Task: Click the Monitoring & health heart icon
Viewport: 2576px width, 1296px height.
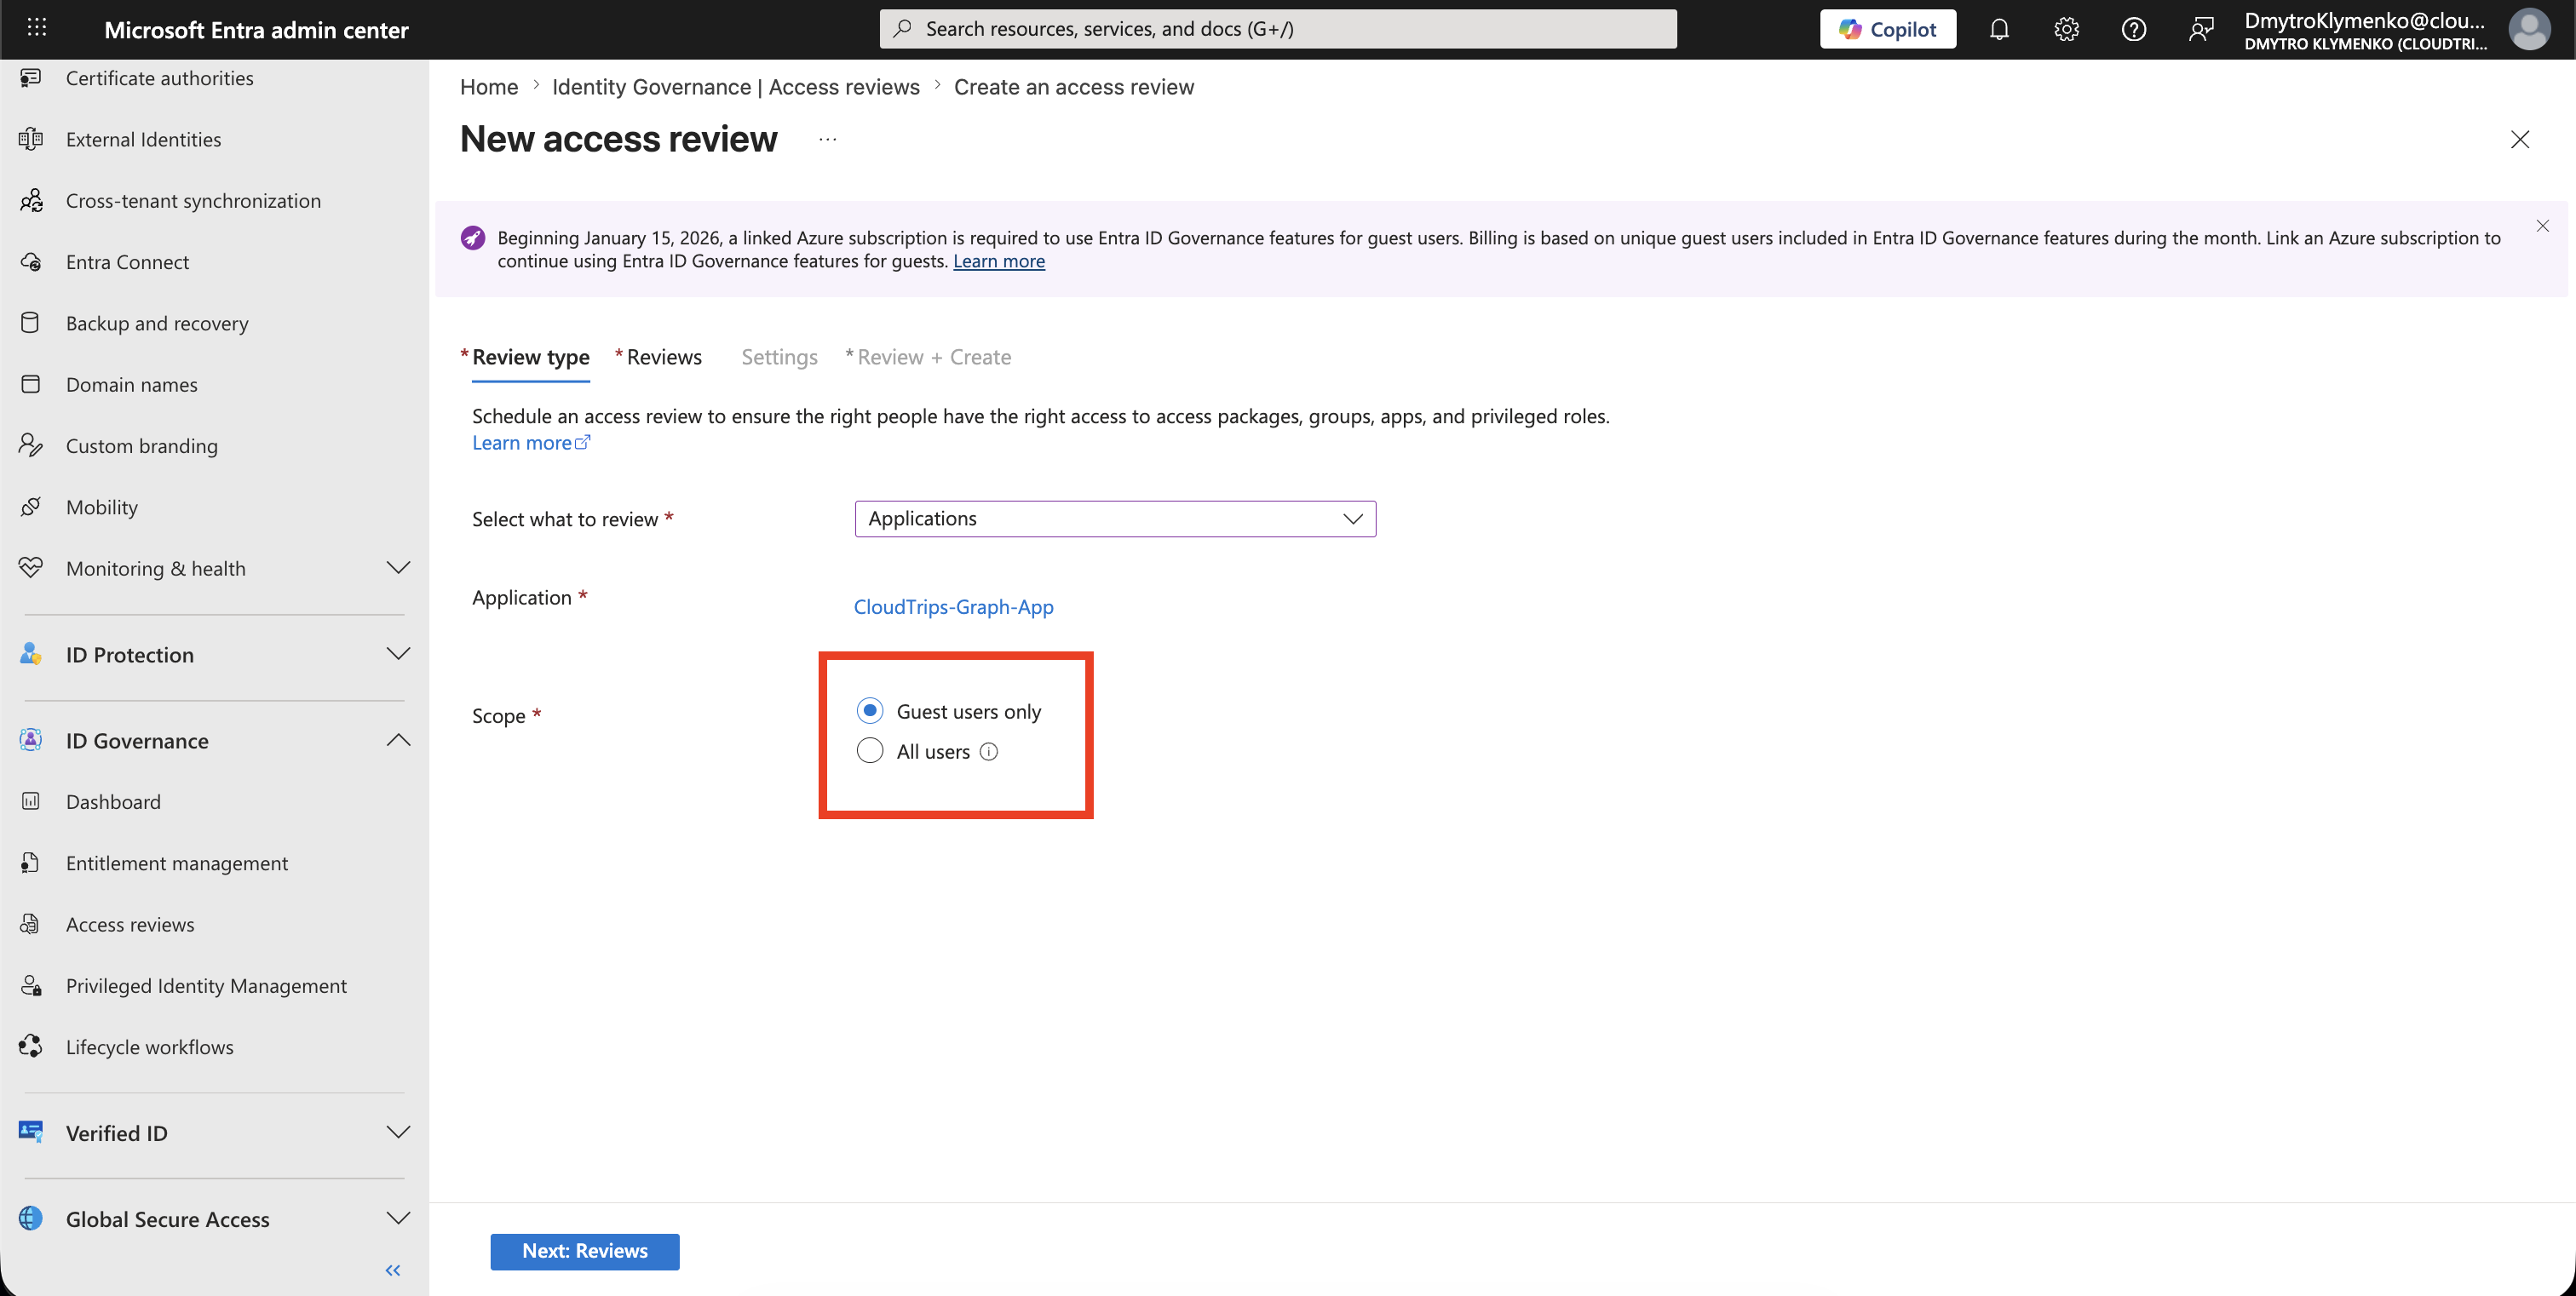Action: pyautogui.click(x=31, y=568)
